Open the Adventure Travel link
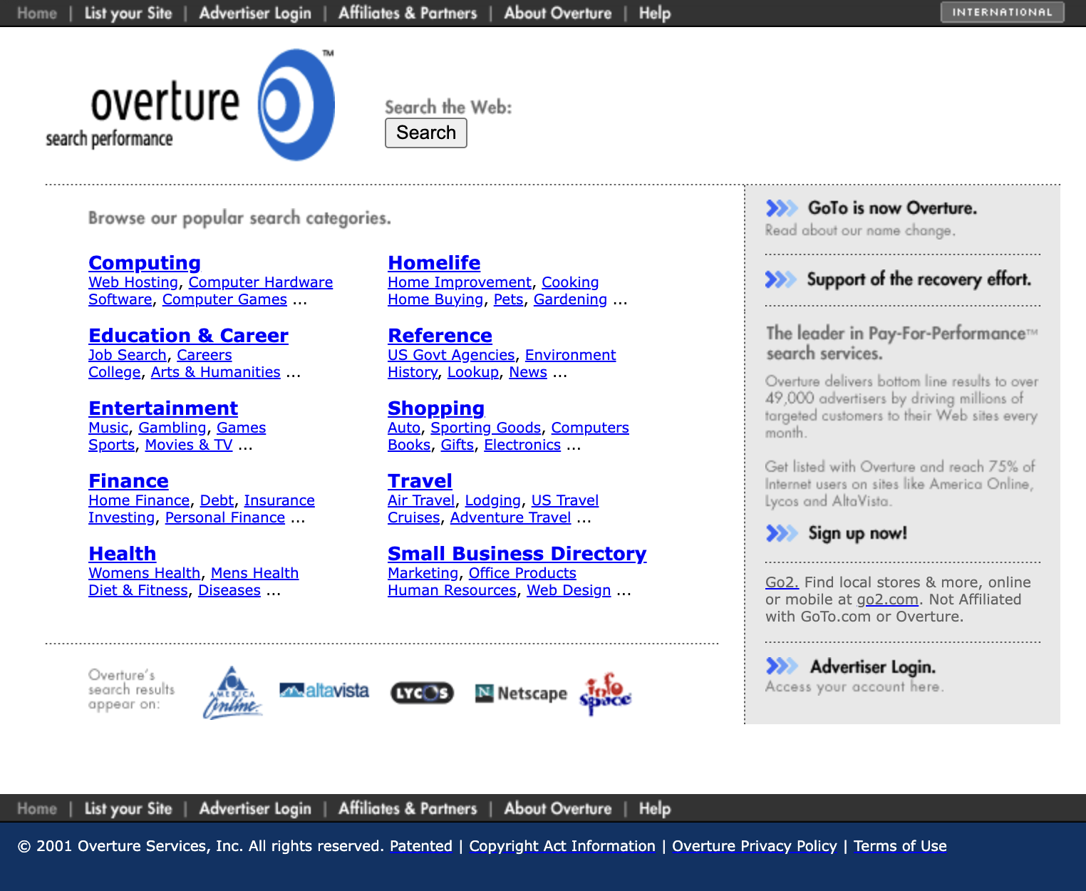Viewport: 1086px width, 891px height. click(511, 517)
